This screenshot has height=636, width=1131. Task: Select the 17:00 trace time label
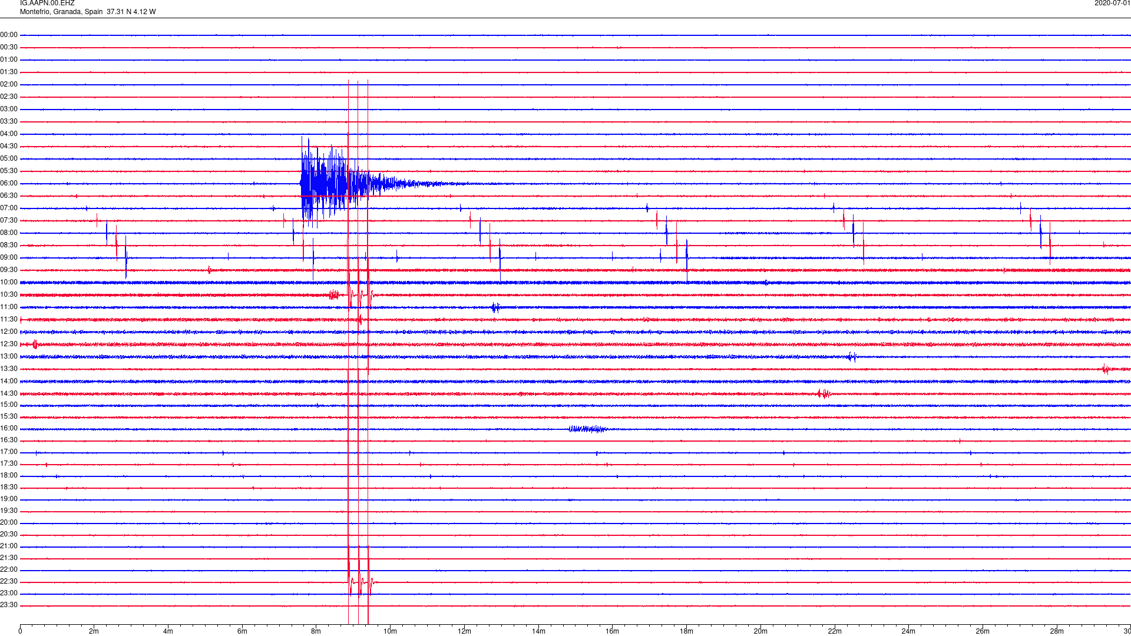pos(9,452)
